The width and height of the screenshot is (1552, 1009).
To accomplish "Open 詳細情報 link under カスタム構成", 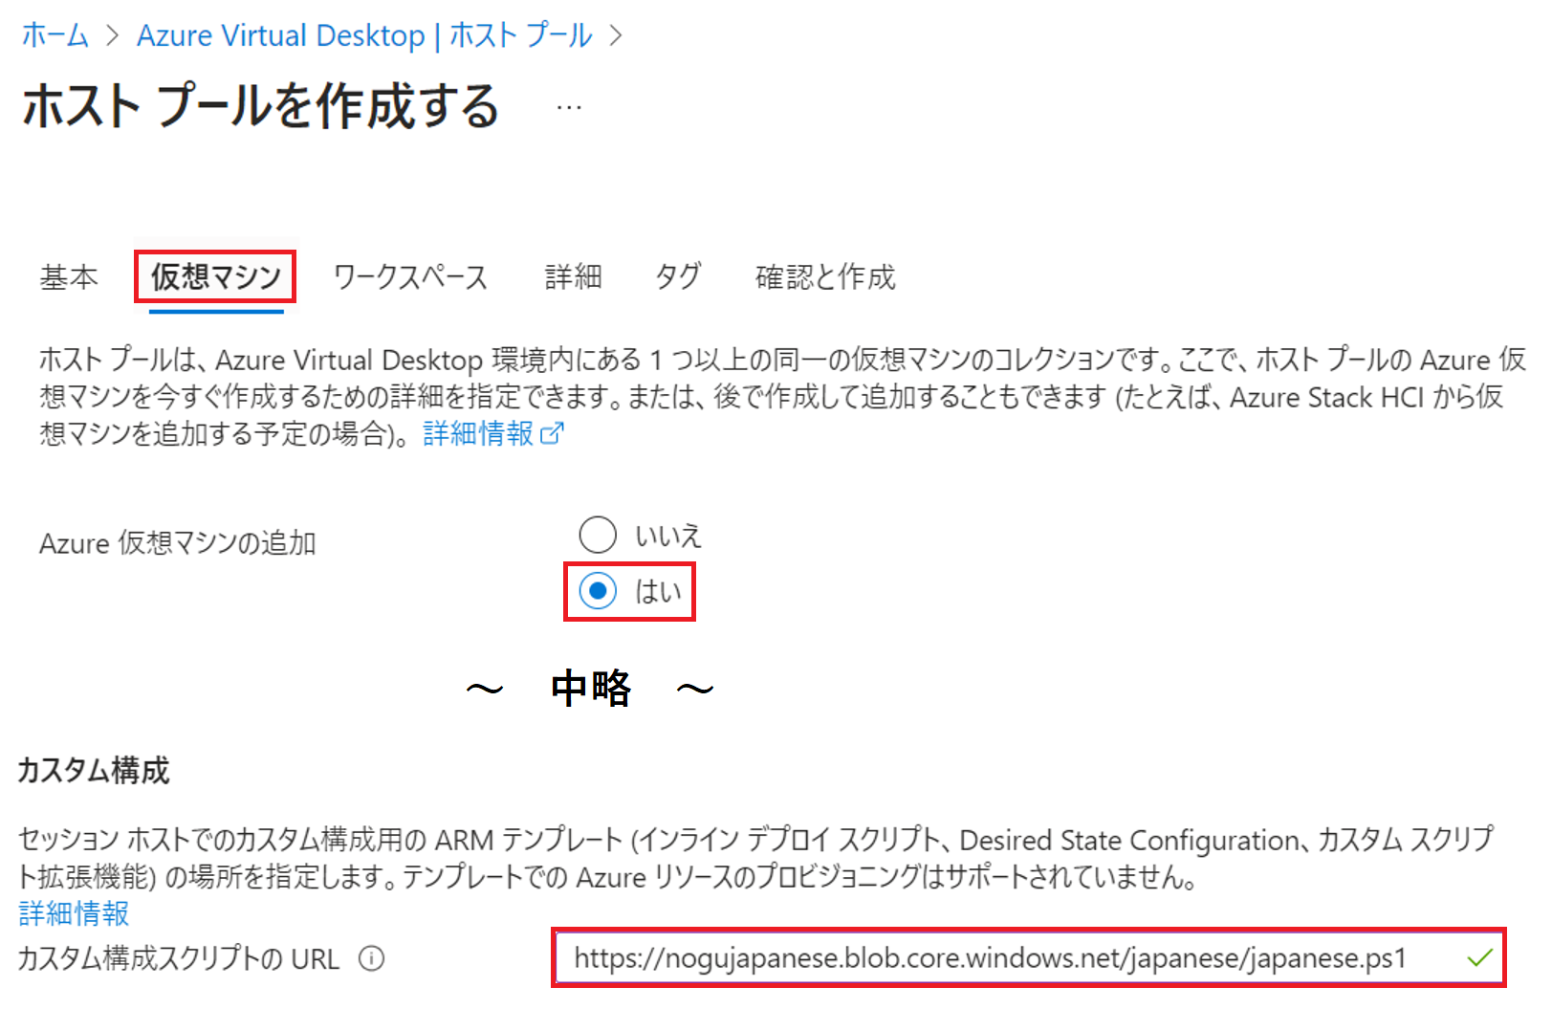I will pos(74,913).
